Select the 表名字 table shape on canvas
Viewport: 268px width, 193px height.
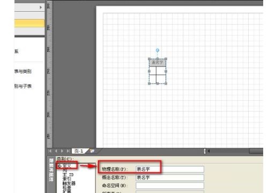coord(158,71)
